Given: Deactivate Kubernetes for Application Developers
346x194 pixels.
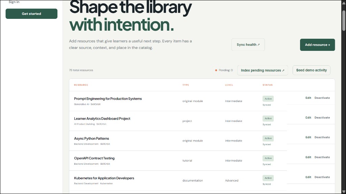Looking at the screenshot, I should pos(322,177).
